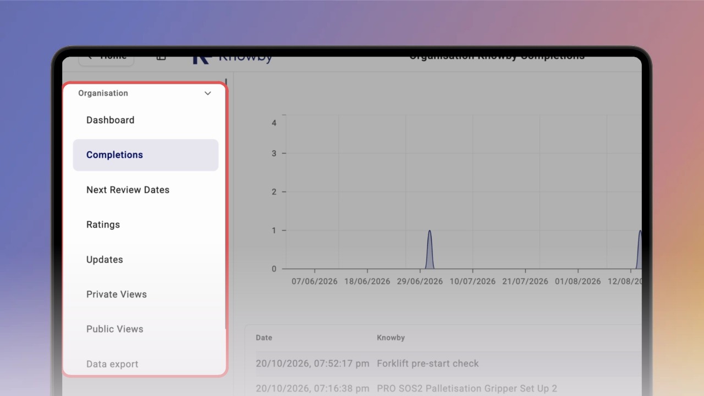Select the Forklift pre-start check entry
This screenshot has width=704, height=396.
click(x=428, y=364)
